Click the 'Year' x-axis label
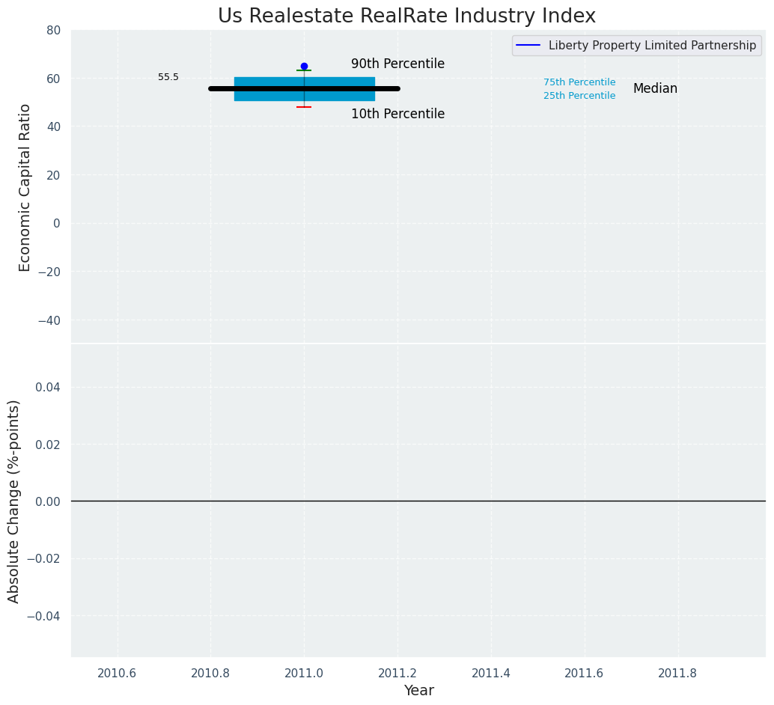The width and height of the screenshot is (774, 705). coord(418,691)
